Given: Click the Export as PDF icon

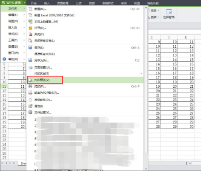Looking at the screenshot, I should [30, 93].
